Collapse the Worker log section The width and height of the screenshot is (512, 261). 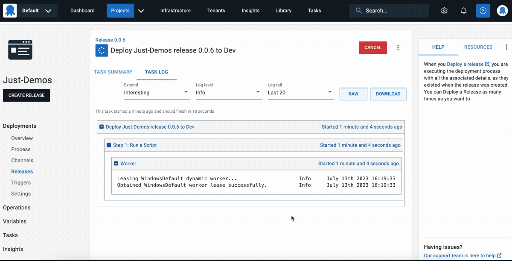[x=116, y=164]
